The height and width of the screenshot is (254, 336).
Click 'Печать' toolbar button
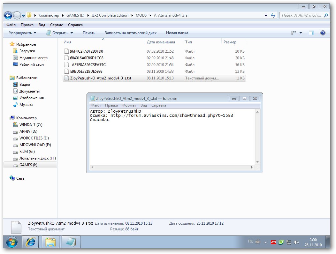[89, 33]
